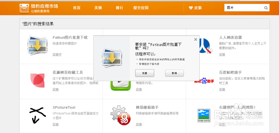Viewport: 279px width, 133px height.
Task: Open the 首页 navigation tab
Action: point(77,8)
